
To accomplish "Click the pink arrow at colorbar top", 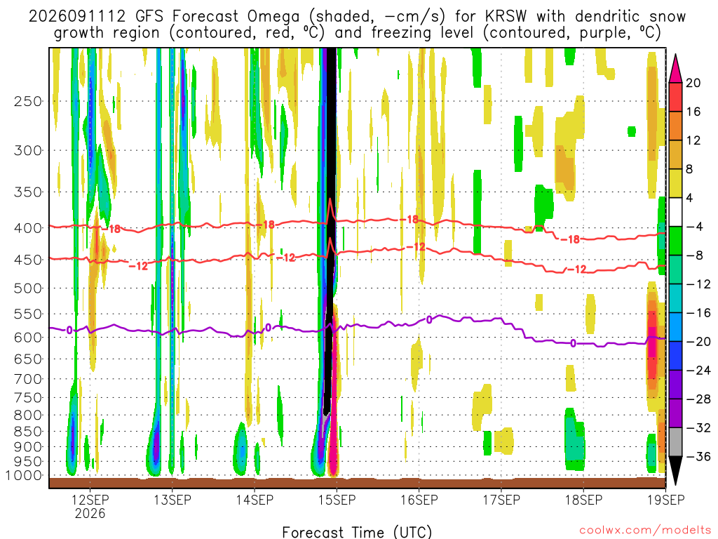I will pyautogui.click(x=675, y=68).
